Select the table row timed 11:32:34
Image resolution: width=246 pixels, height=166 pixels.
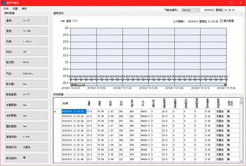147,135
